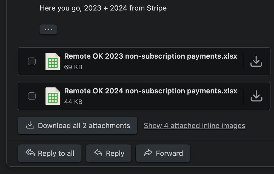This screenshot has height=174, width=274.
Task: Click the spreadsheet icon of the 2024 file
Action: coord(53,96)
